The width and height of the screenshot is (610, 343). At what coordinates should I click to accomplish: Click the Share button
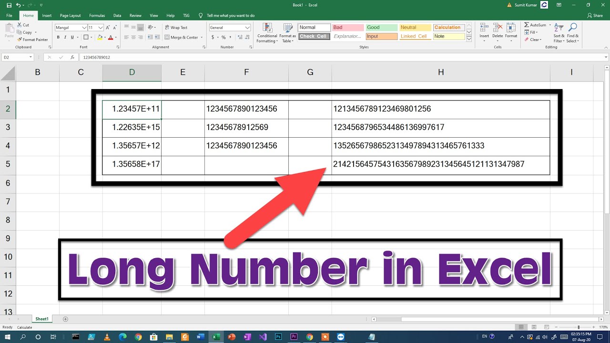[595, 15]
